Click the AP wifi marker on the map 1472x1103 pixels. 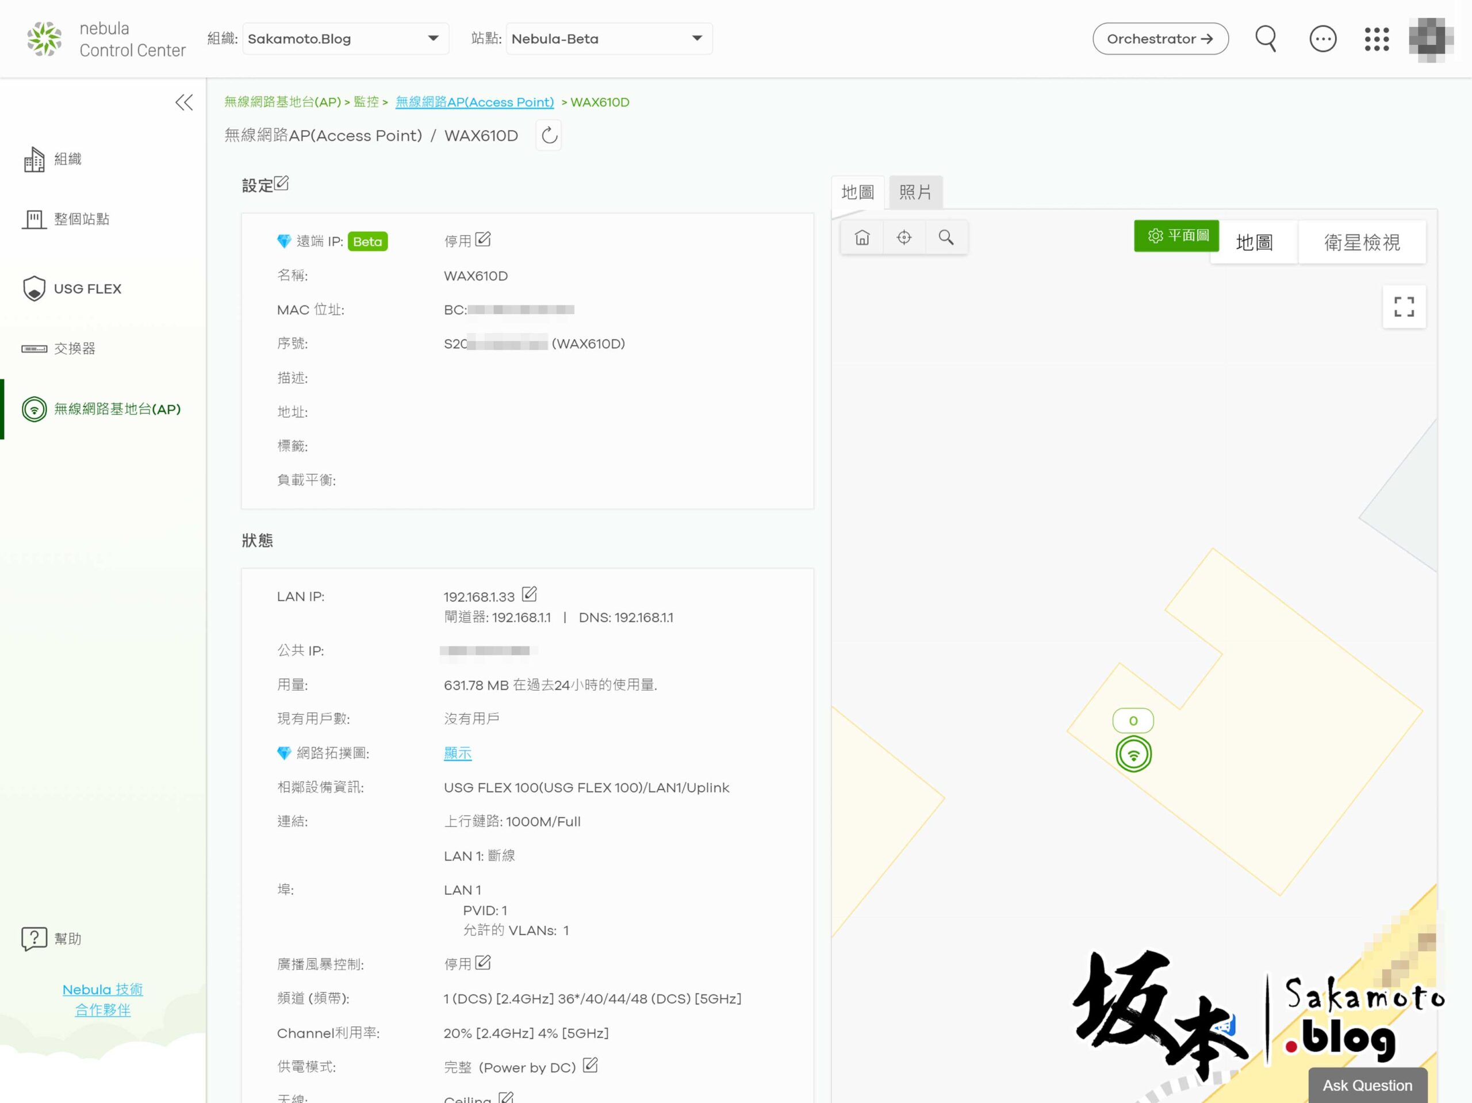pos(1133,754)
